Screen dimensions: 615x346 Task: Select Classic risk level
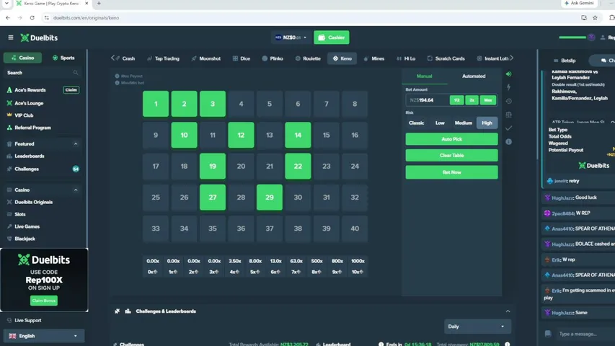coord(416,123)
